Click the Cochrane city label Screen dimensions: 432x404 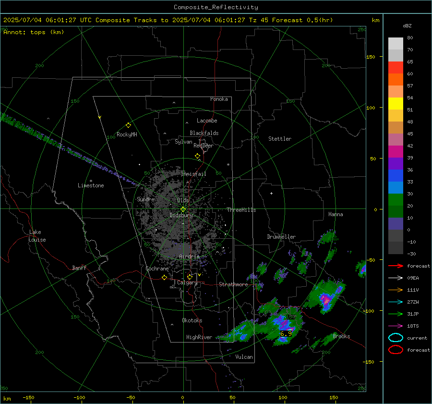pos(157,269)
